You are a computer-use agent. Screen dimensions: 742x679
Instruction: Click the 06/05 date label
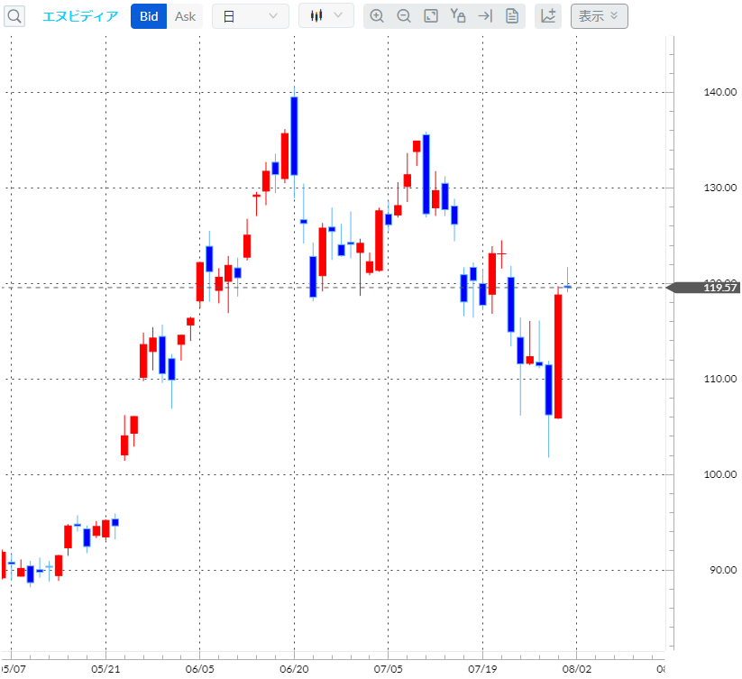coord(199,669)
